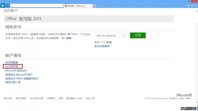
Task: Open browser settings gear icon
Action: [196, 6]
